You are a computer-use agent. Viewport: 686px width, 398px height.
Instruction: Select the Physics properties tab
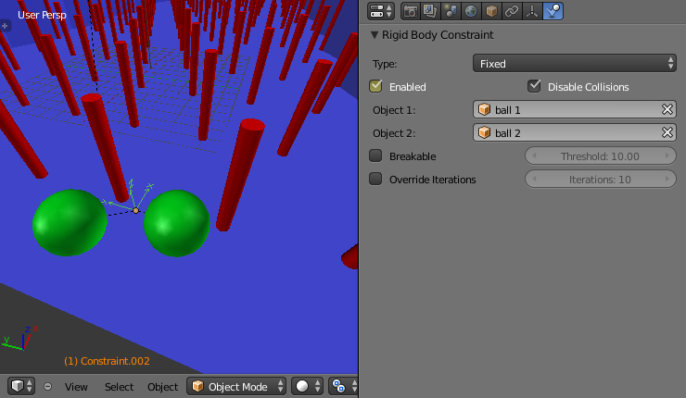(553, 11)
